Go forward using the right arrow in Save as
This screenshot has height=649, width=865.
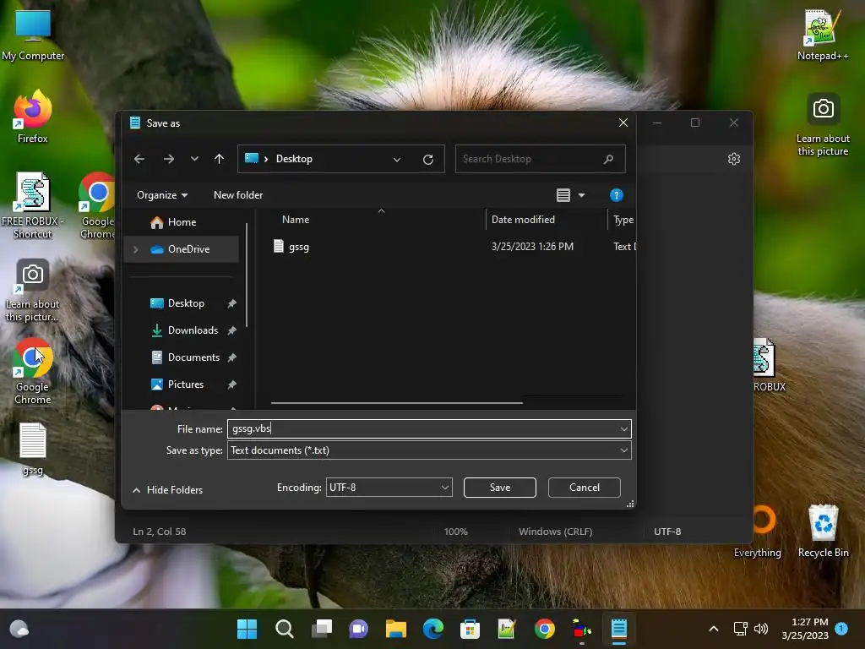pos(169,159)
